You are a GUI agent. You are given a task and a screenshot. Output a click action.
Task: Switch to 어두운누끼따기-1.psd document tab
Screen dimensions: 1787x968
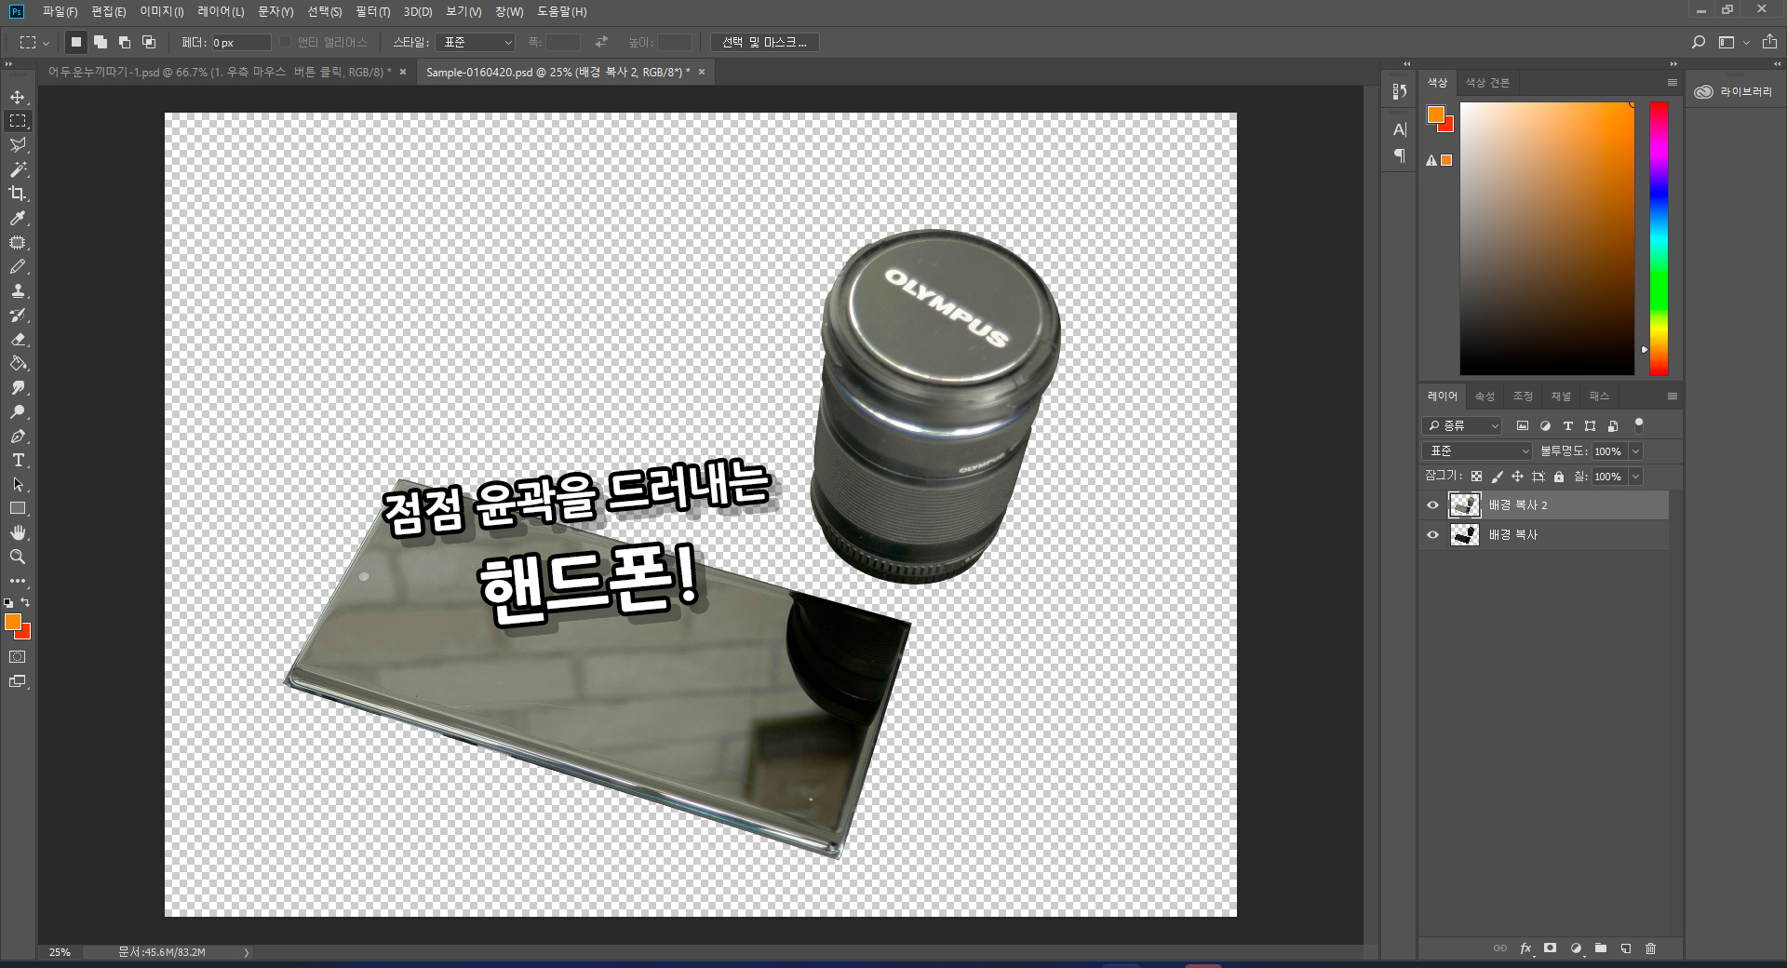220,72
